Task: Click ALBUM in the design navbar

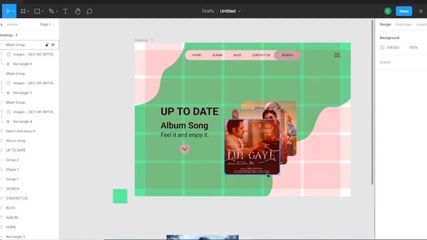Action: pos(218,55)
